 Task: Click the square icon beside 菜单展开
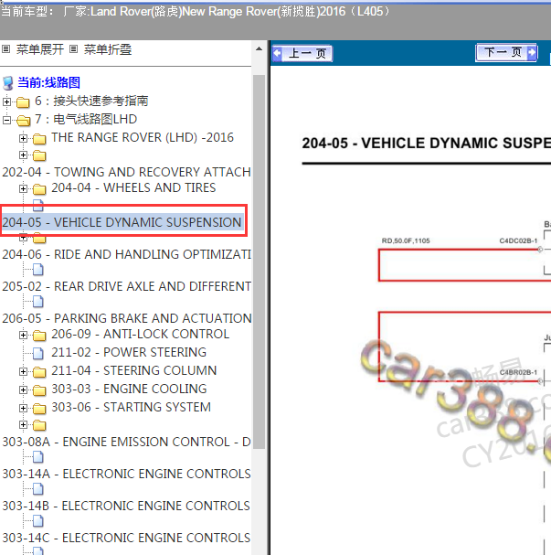pos(6,48)
